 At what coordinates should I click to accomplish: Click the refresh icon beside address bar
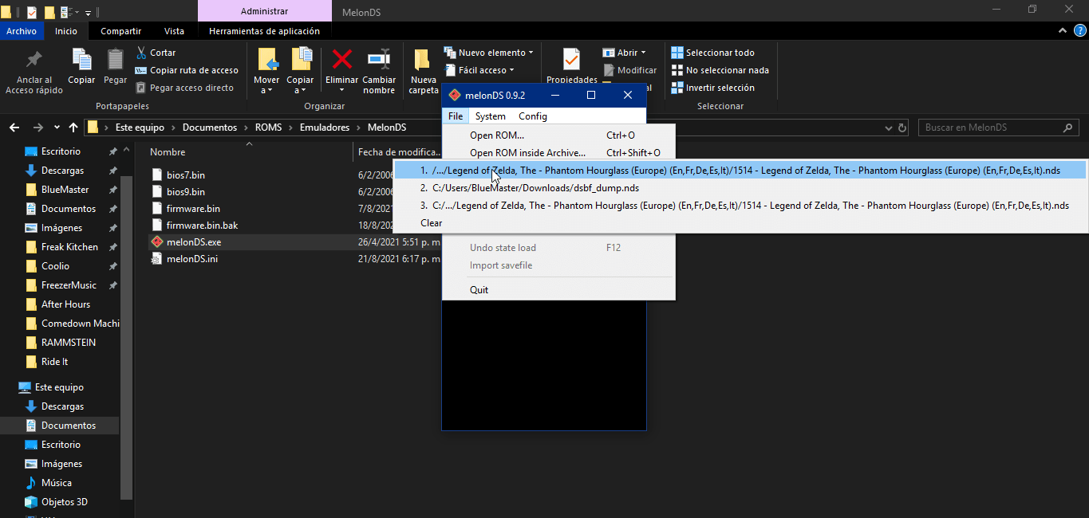902,127
